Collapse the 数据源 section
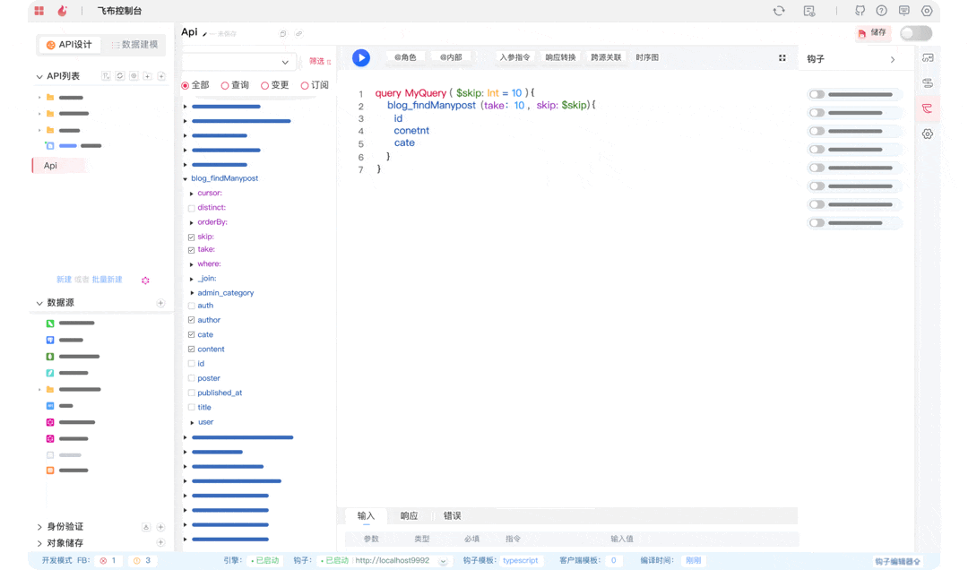 39,303
